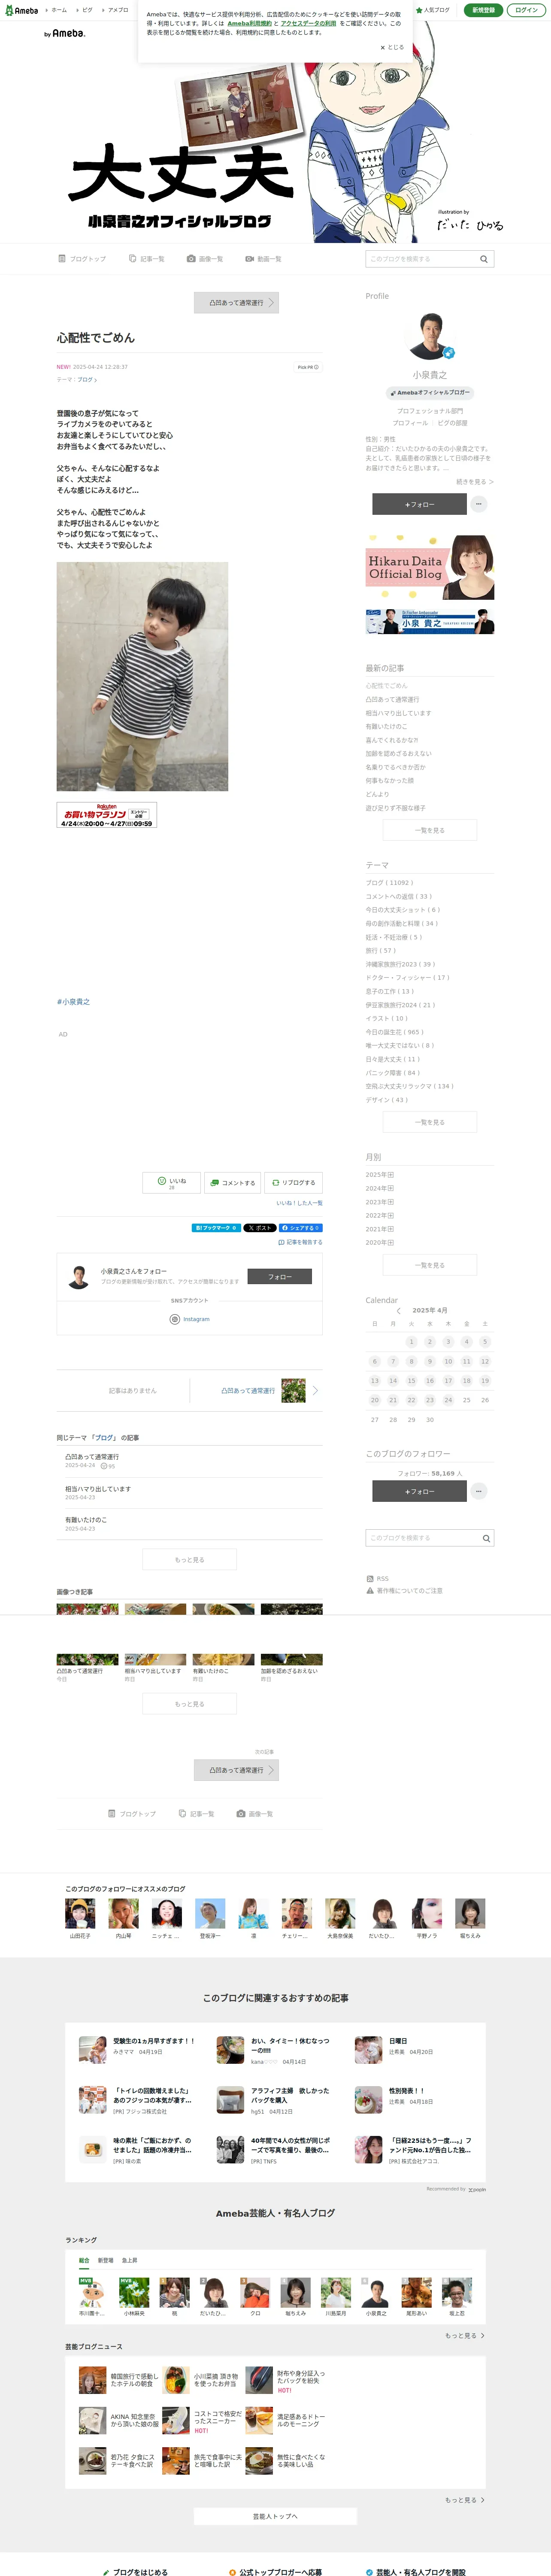Image resolution: width=551 pixels, height=2576 pixels.
Task: Click 一覧を見る under latest articles
Action: pos(430,830)
